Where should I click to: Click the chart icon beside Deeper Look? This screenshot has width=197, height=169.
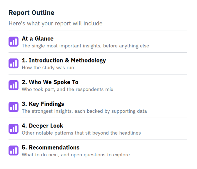(x=14, y=129)
